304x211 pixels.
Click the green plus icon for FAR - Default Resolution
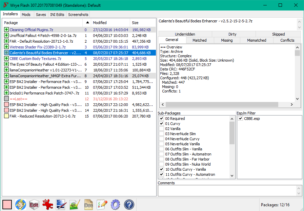pos(6,41)
